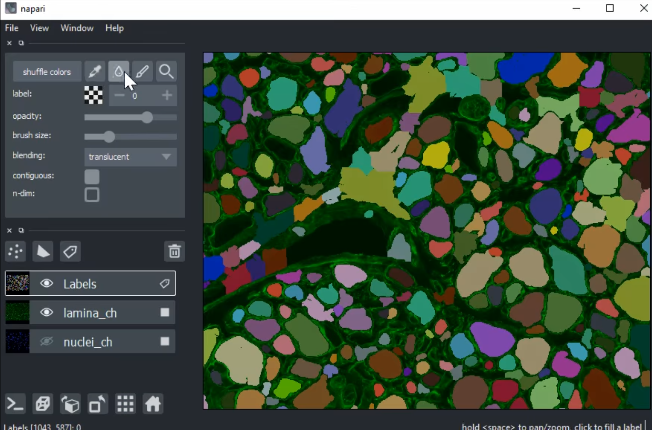Viewport: 652px width, 430px height.
Task: Create a new labels layer
Action: (x=70, y=252)
